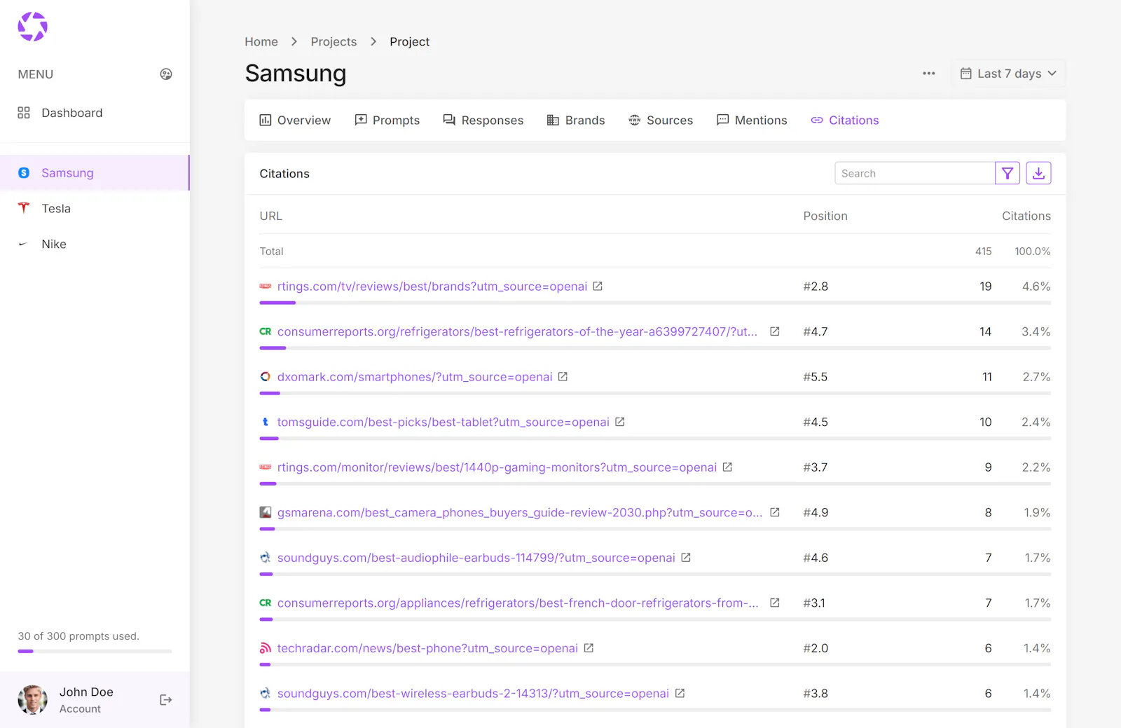Select the Citations tab
The width and height of the screenshot is (1121, 728).
point(844,121)
